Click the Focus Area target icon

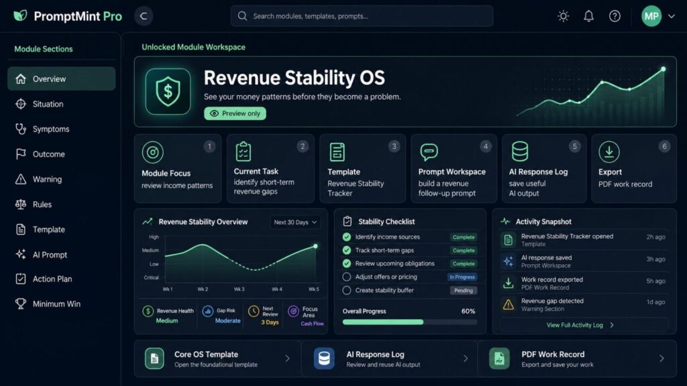(294, 311)
